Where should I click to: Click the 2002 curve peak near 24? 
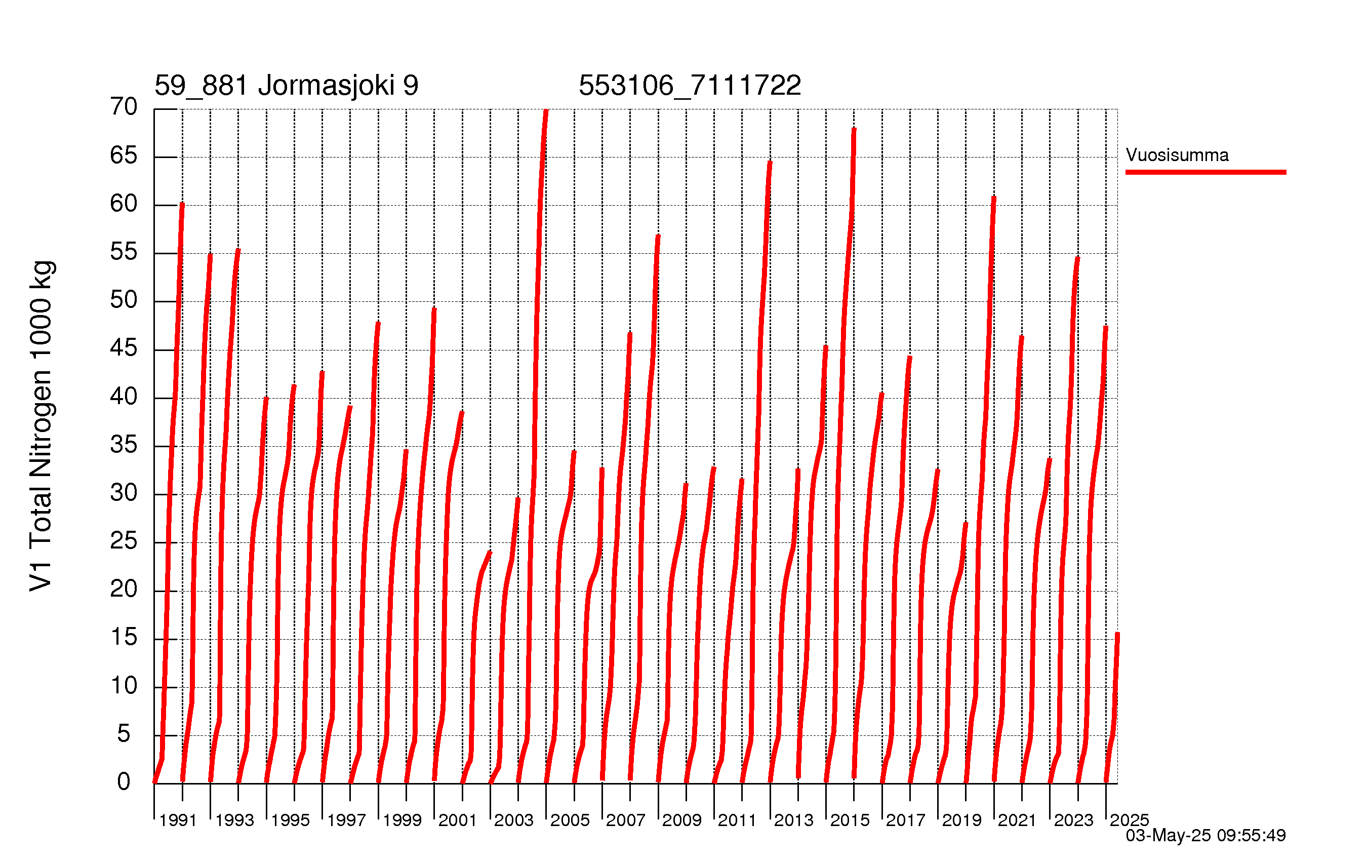(x=490, y=553)
